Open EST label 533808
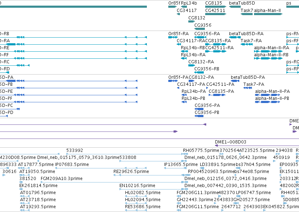This screenshot has height=212, width=299. (x=128, y=158)
